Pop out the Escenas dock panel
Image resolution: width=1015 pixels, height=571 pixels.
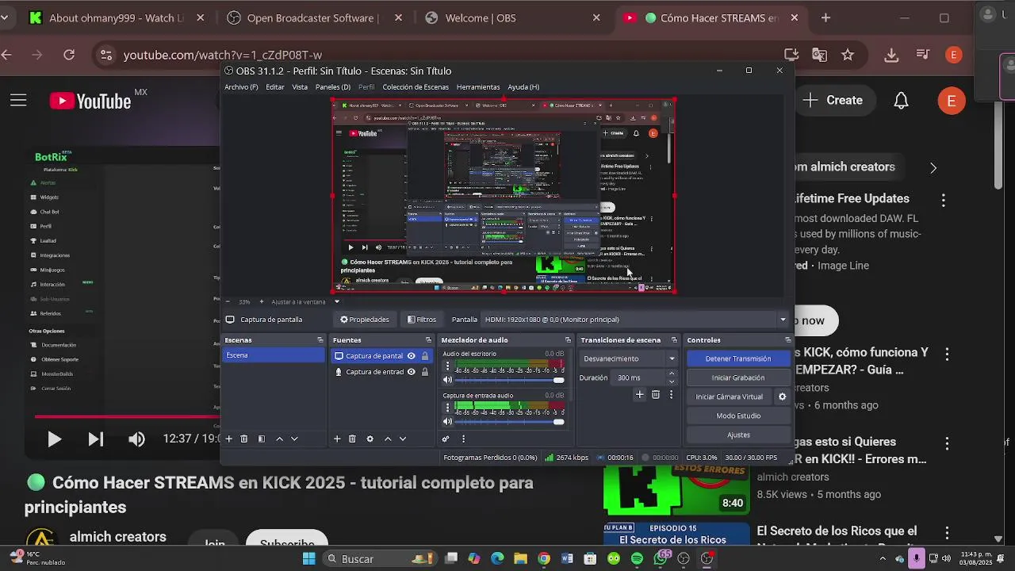[x=320, y=340]
